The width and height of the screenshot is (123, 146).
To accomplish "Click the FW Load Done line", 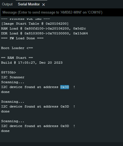I will click(x=22, y=38).
